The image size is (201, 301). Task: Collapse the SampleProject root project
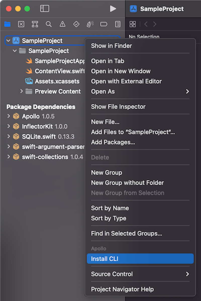tap(8, 41)
